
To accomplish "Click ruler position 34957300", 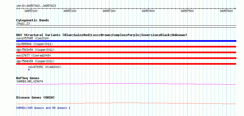I will coord(109,11).
